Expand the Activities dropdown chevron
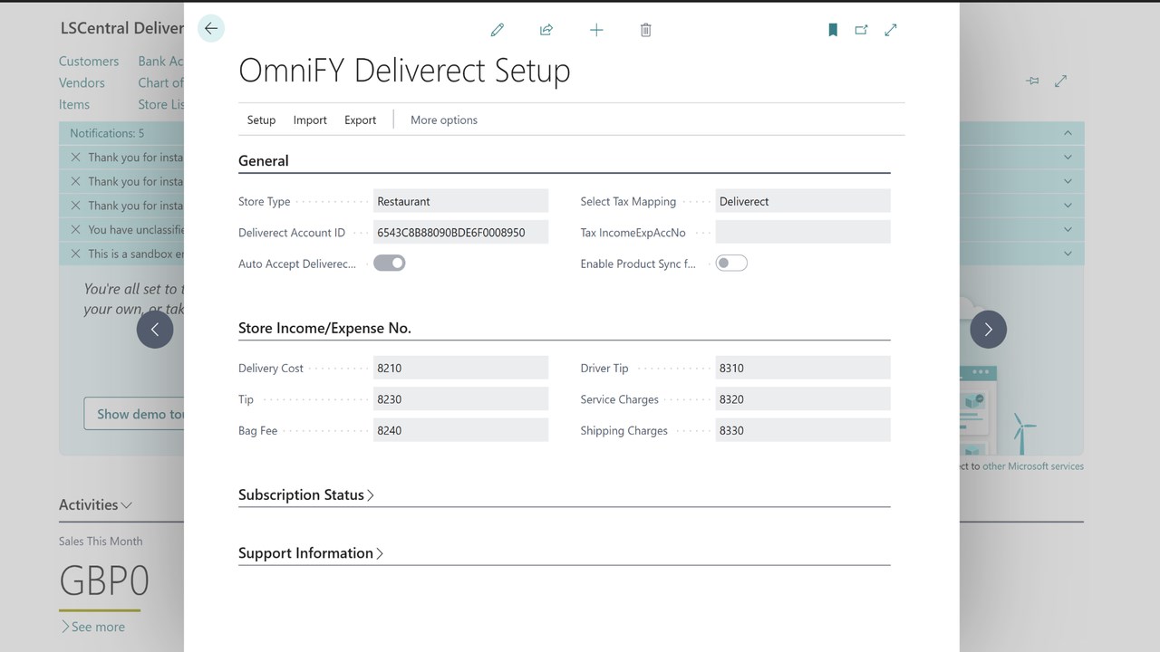 (127, 505)
